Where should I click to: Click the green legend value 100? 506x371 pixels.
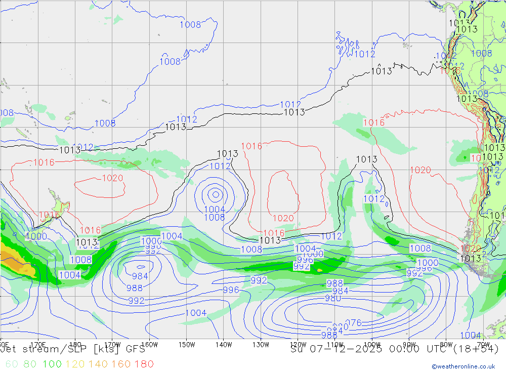pos(52,364)
